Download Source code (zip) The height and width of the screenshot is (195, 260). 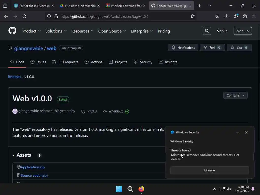click(x=34, y=175)
